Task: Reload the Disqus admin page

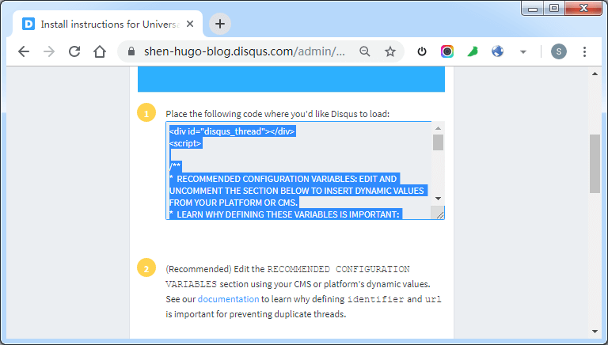Action: 74,51
